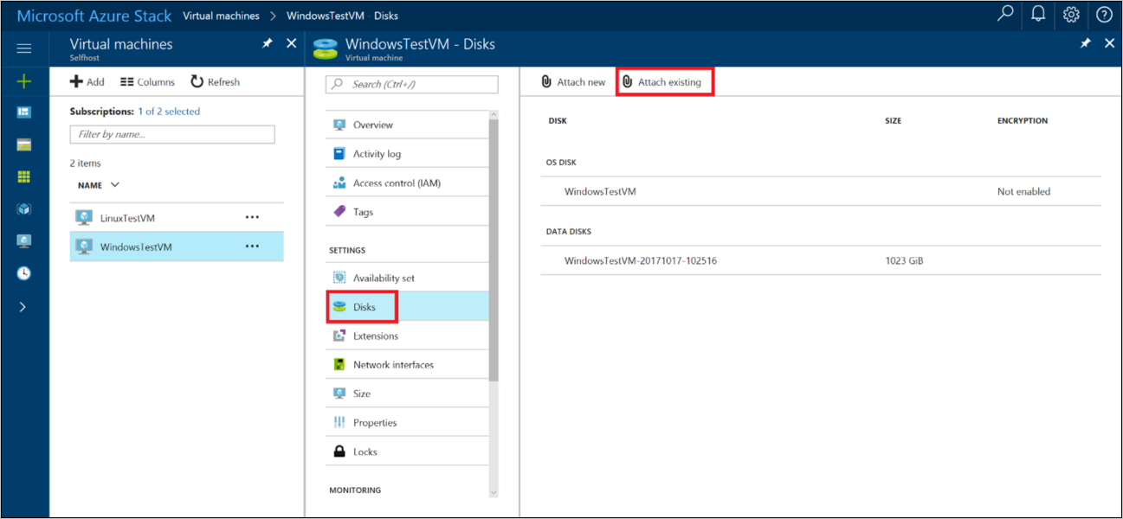The width and height of the screenshot is (1123, 519).
Task: Click the Filter by name input field
Action: coord(171,134)
